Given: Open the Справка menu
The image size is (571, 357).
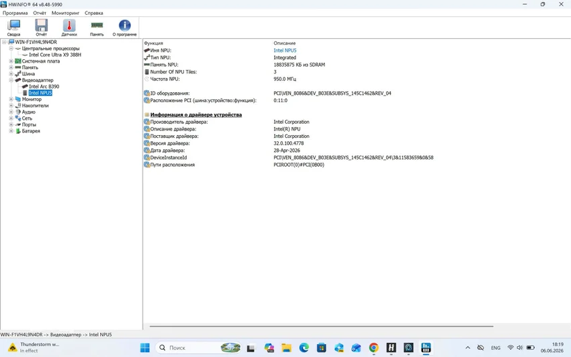Looking at the screenshot, I should (94, 13).
